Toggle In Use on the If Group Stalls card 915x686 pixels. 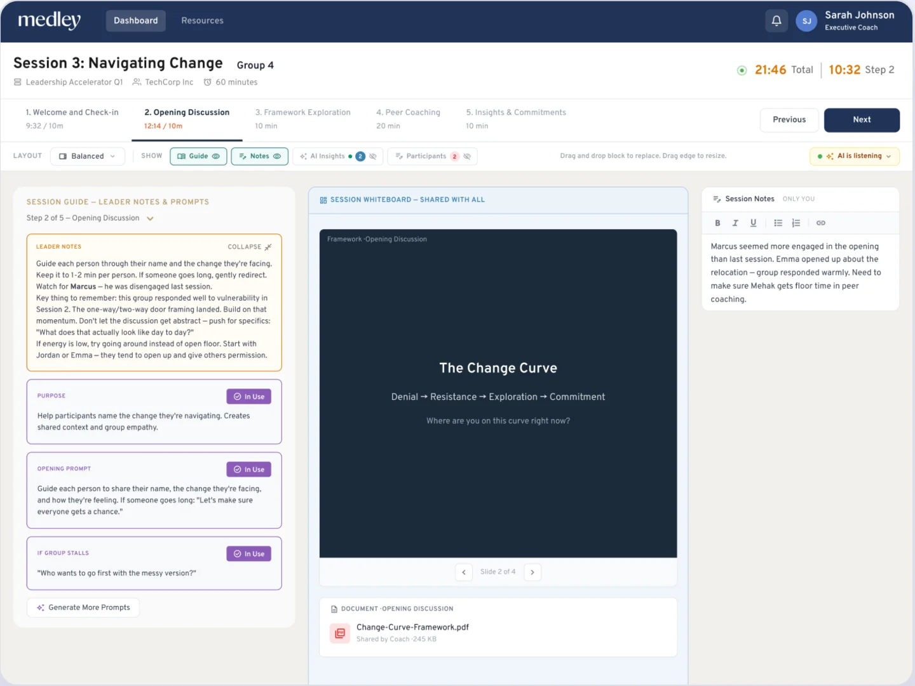pos(249,554)
